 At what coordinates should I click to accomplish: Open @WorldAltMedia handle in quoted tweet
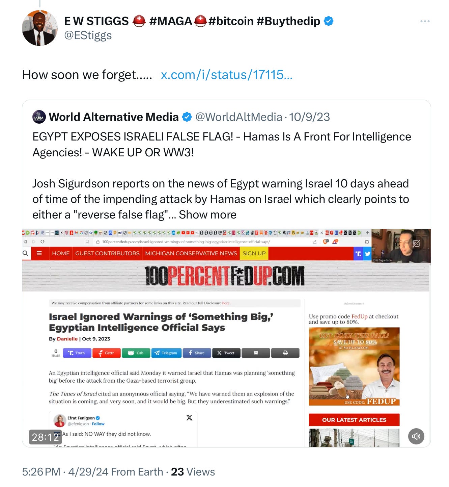[238, 117]
